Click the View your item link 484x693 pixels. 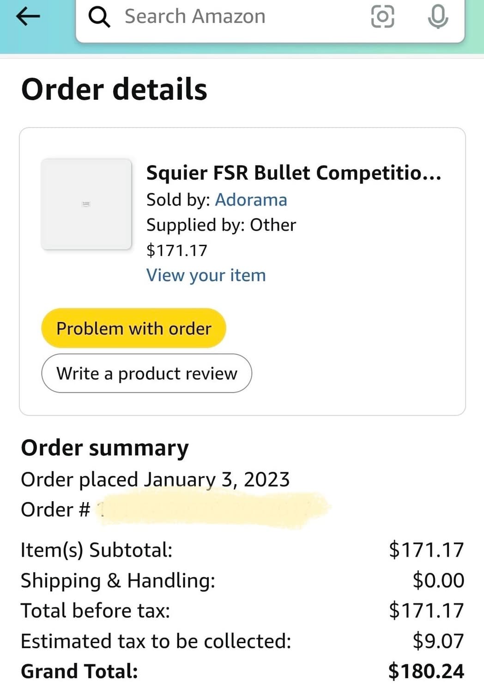tap(206, 275)
